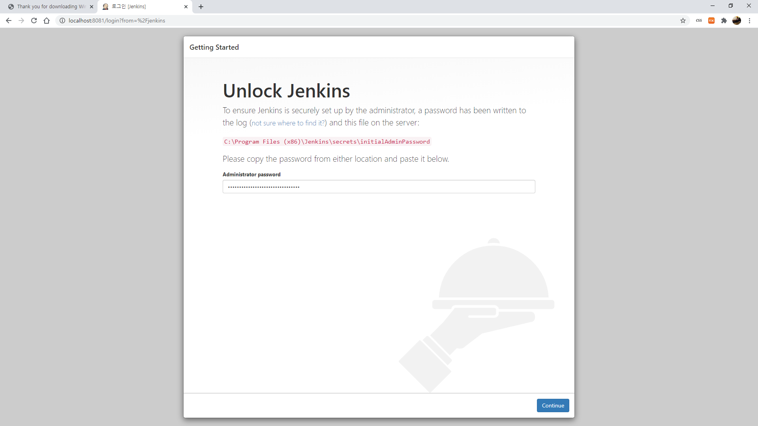The height and width of the screenshot is (426, 758).
Task: Bookmark this page with the star icon
Action: (683, 21)
